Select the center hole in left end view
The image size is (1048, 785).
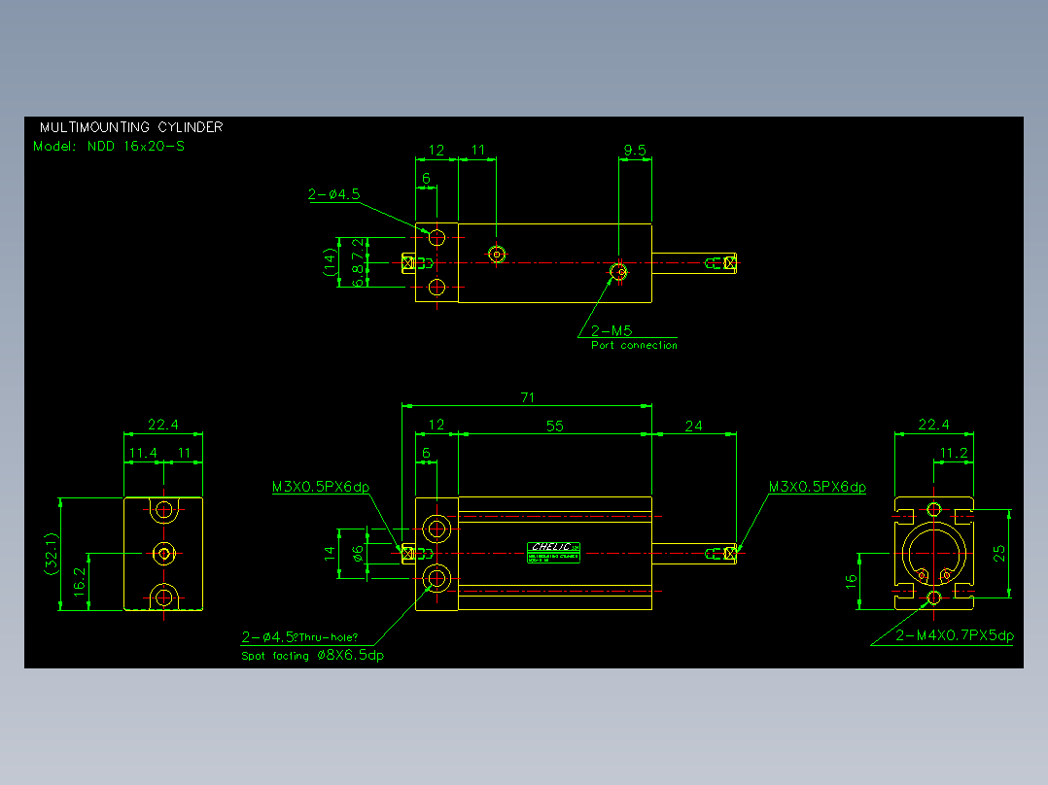click(x=163, y=553)
